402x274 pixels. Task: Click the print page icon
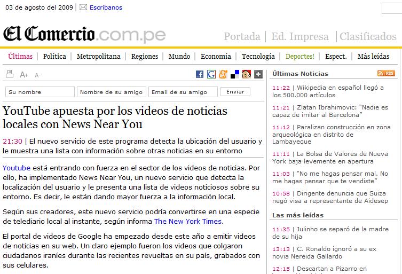point(10,74)
